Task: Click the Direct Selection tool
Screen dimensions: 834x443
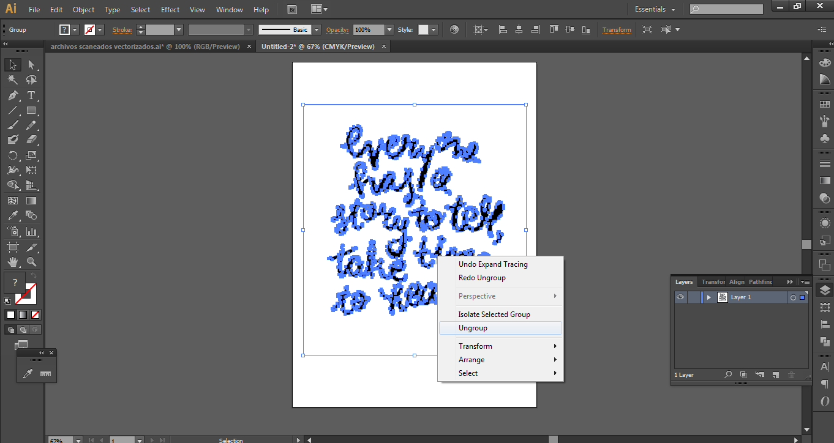Action: click(31, 65)
